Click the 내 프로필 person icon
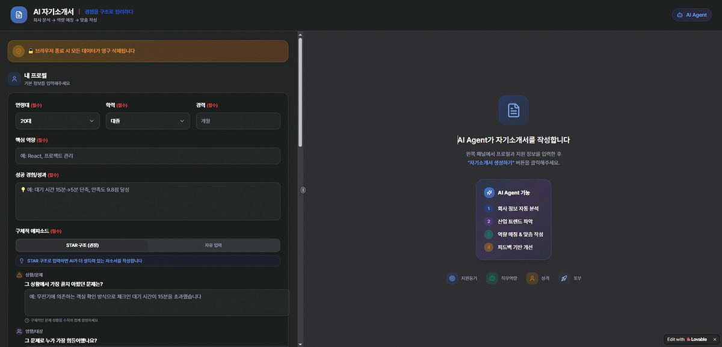 14,79
